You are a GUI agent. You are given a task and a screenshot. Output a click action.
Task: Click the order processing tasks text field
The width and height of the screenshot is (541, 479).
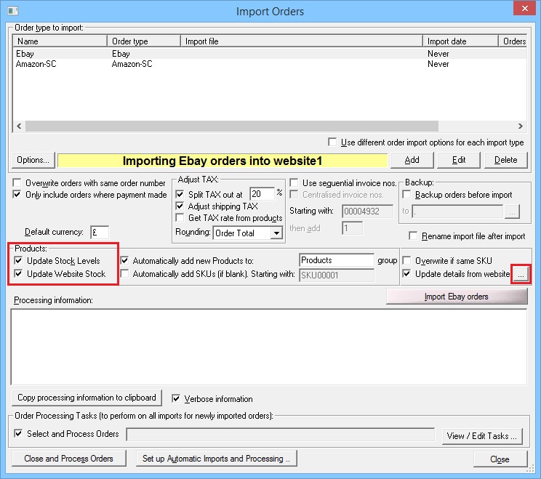(281, 434)
